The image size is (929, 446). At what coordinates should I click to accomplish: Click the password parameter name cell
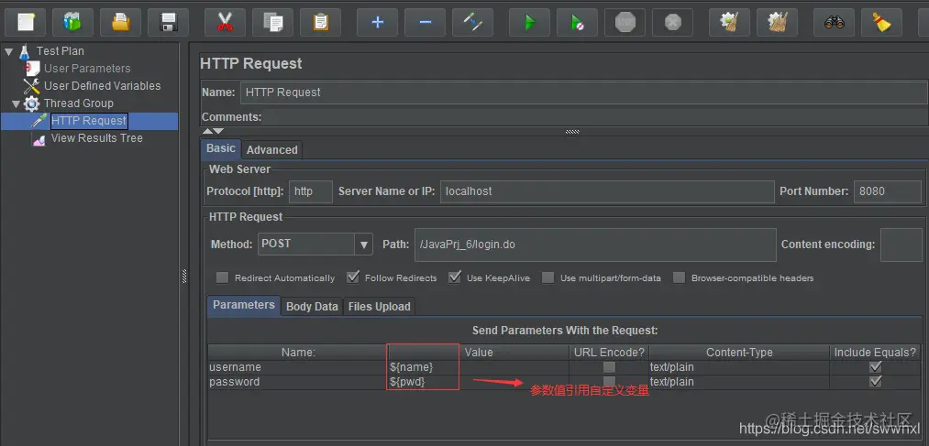pos(298,382)
